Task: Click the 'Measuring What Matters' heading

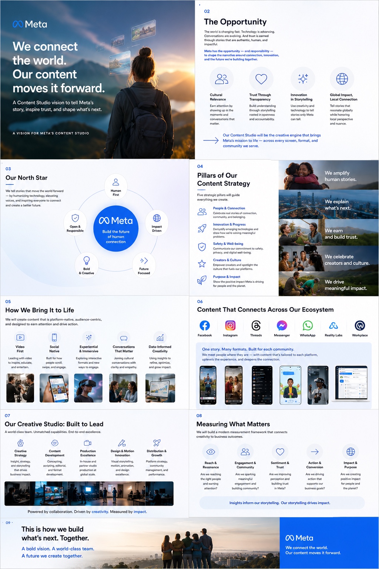Action: pyautogui.click(x=233, y=424)
